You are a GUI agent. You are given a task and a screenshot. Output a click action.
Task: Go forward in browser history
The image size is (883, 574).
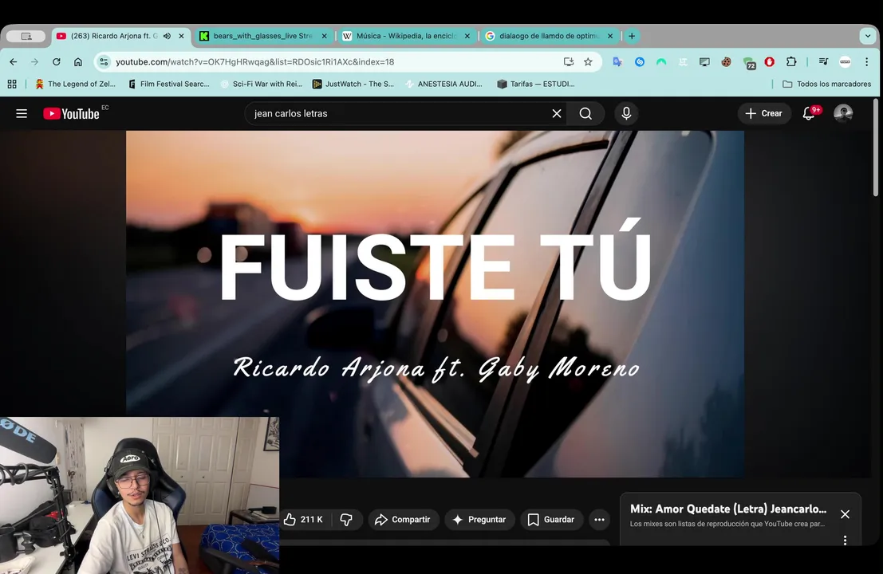(x=35, y=62)
